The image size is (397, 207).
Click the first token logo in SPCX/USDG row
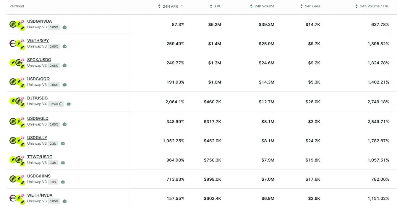(13, 63)
